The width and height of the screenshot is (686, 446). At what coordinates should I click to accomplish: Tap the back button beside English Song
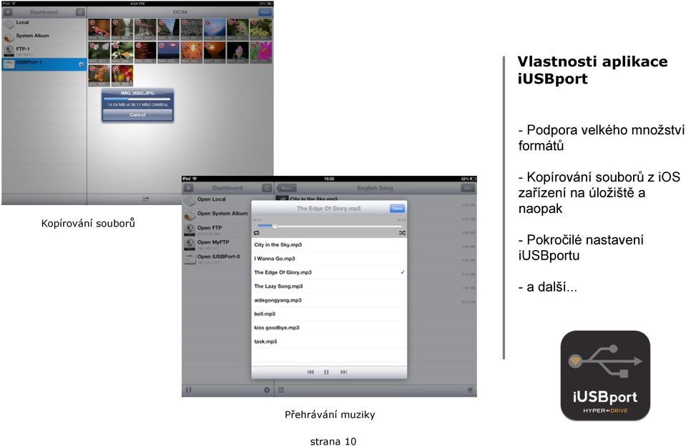[287, 188]
